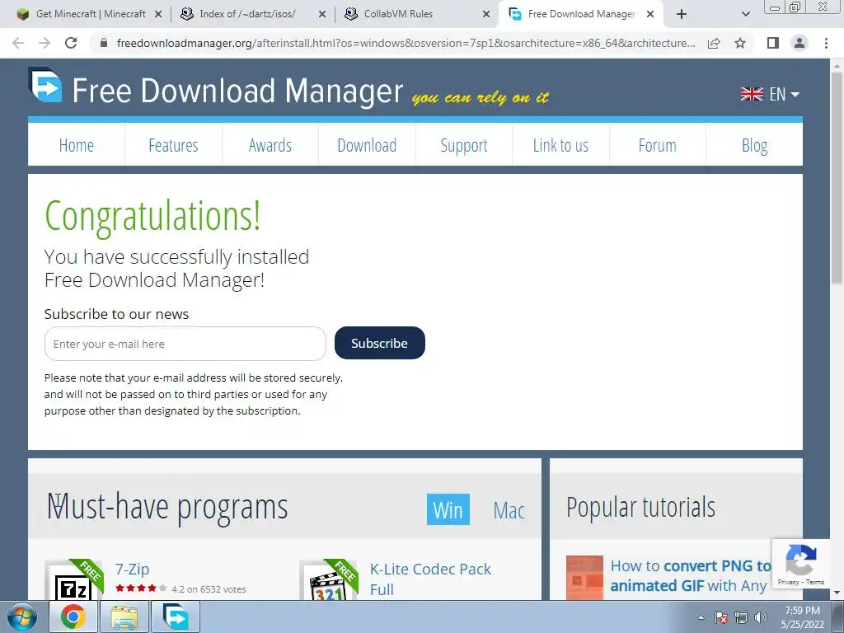
Task: Click the K-Lite Codec Pack icon
Action: click(328, 580)
